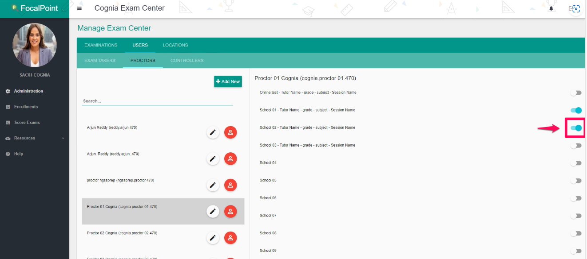Edit Arjun. Reddy (reddy.arjun..470) pencil icon
Viewport: 587px width, 259px height.
pos(213,158)
